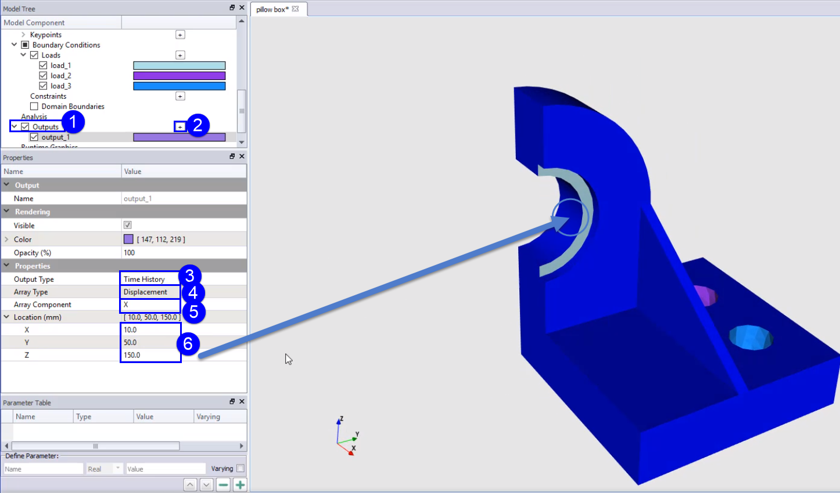Undock the Model Tree panel

point(232,8)
